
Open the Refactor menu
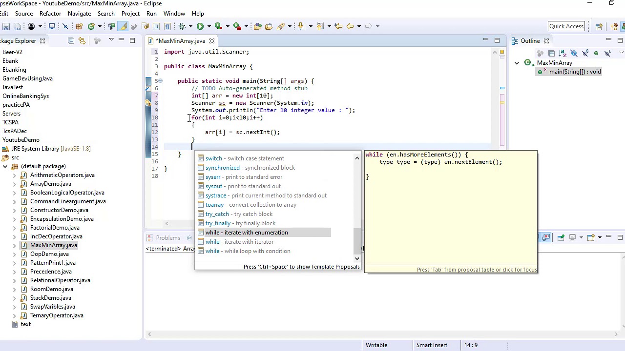[x=50, y=13]
